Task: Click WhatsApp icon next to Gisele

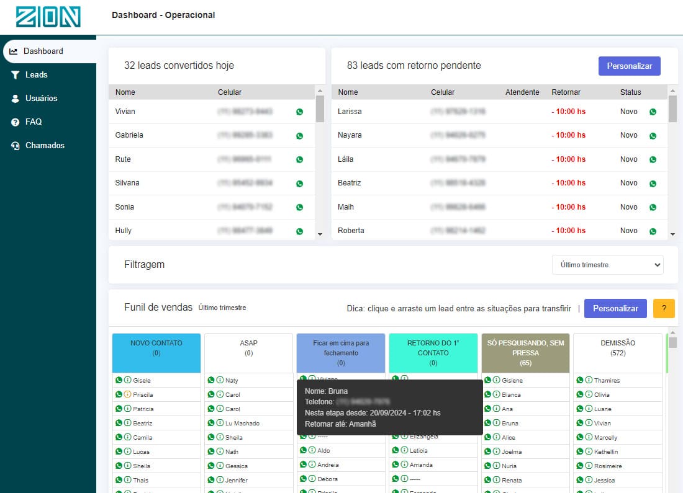Action: click(x=119, y=380)
